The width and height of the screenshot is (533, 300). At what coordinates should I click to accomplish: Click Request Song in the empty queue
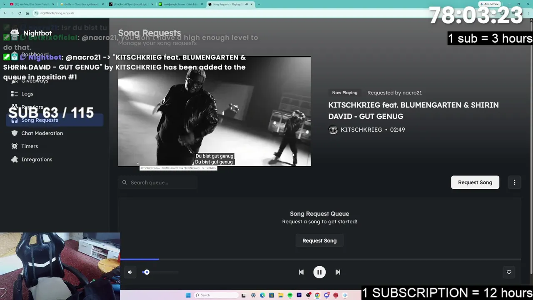[x=319, y=240]
